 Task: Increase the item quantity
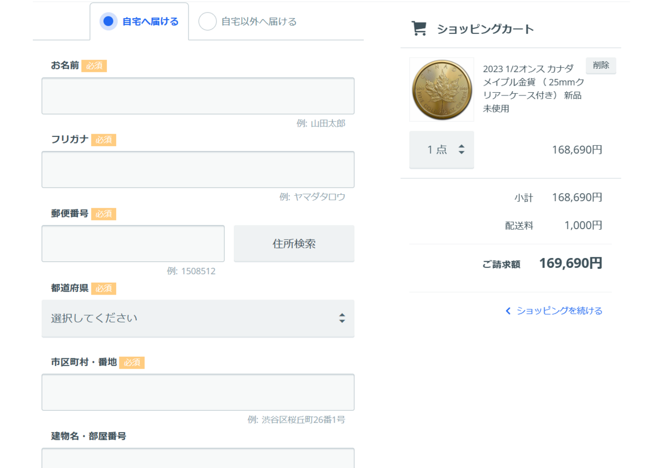[x=462, y=146]
